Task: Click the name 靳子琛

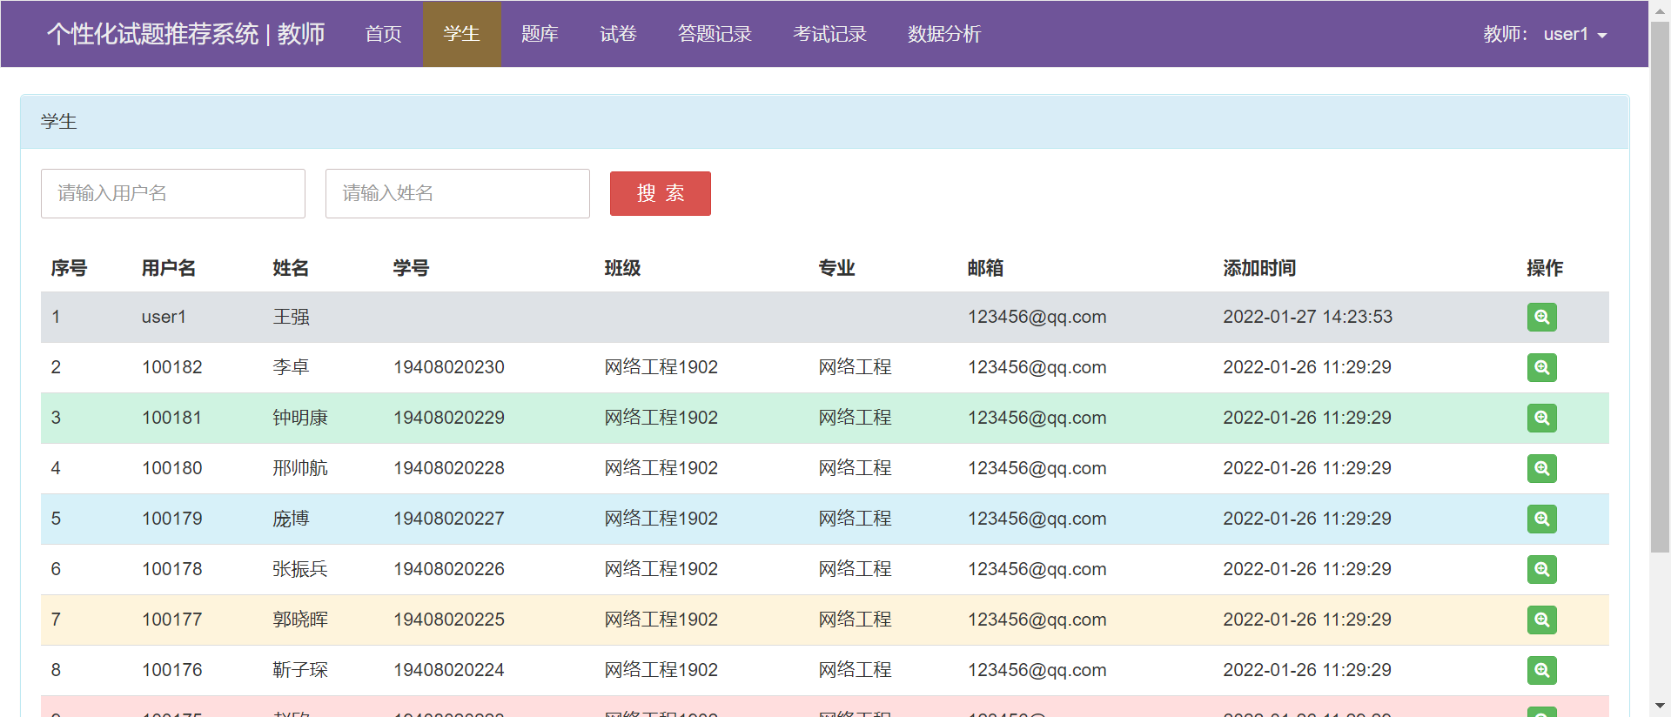Action: (300, 670)
